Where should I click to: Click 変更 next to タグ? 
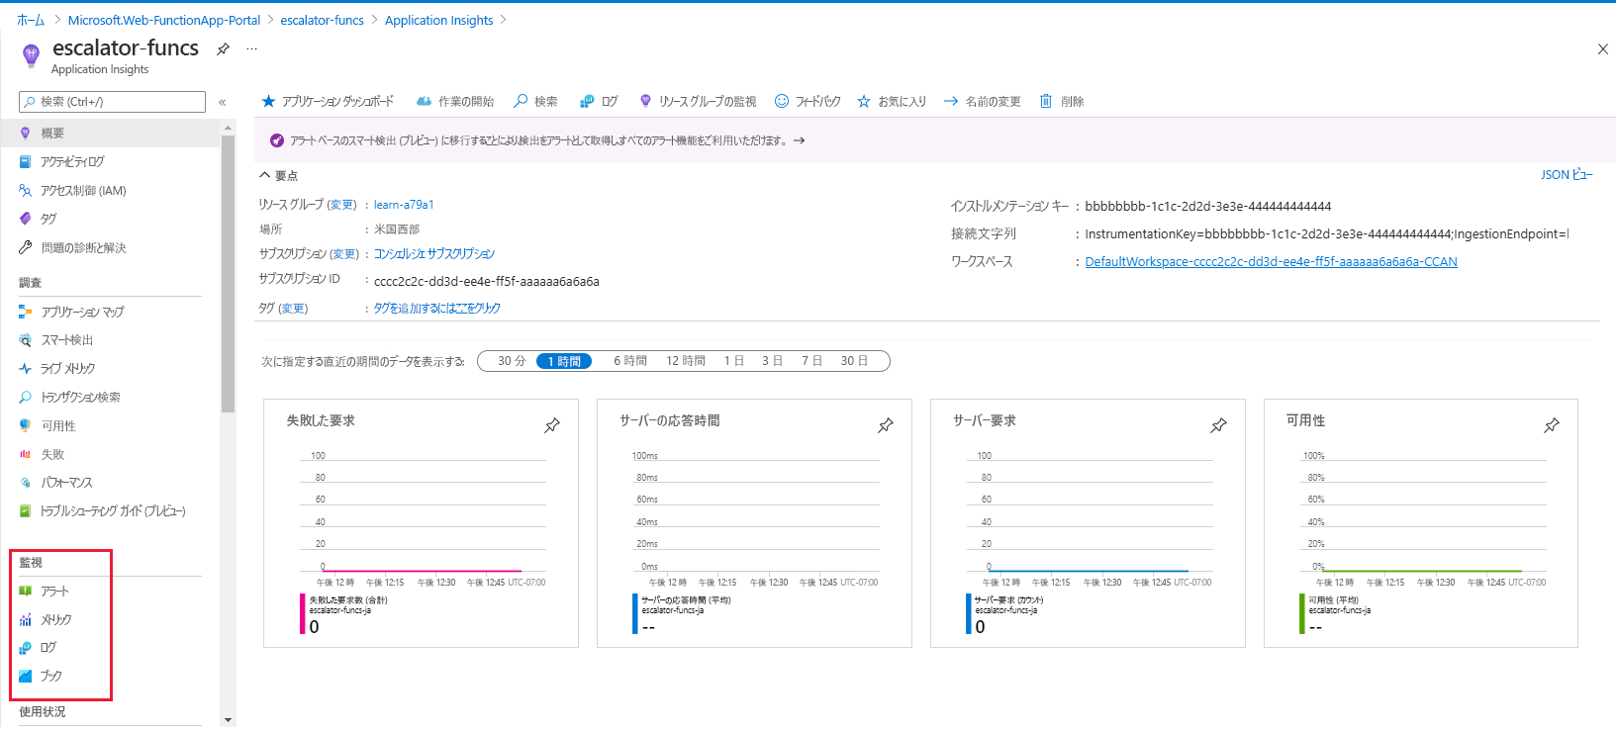[293, 309]
